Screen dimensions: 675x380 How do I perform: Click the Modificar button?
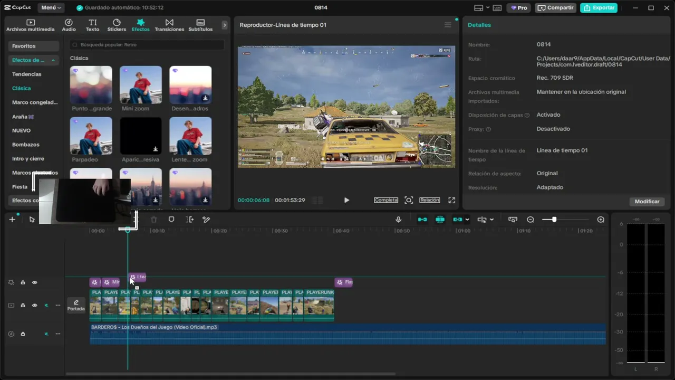[x=647, y=202]
